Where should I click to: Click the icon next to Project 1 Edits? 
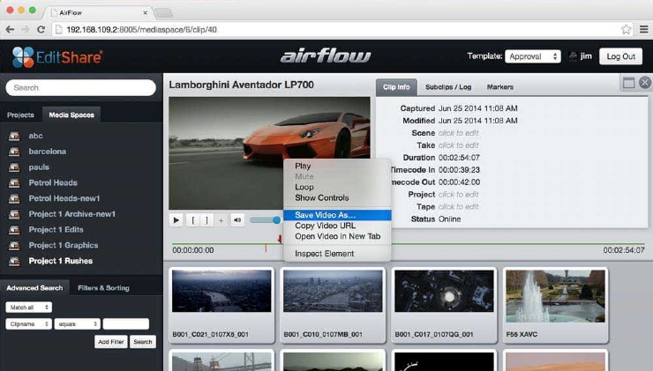coord(14,230)
